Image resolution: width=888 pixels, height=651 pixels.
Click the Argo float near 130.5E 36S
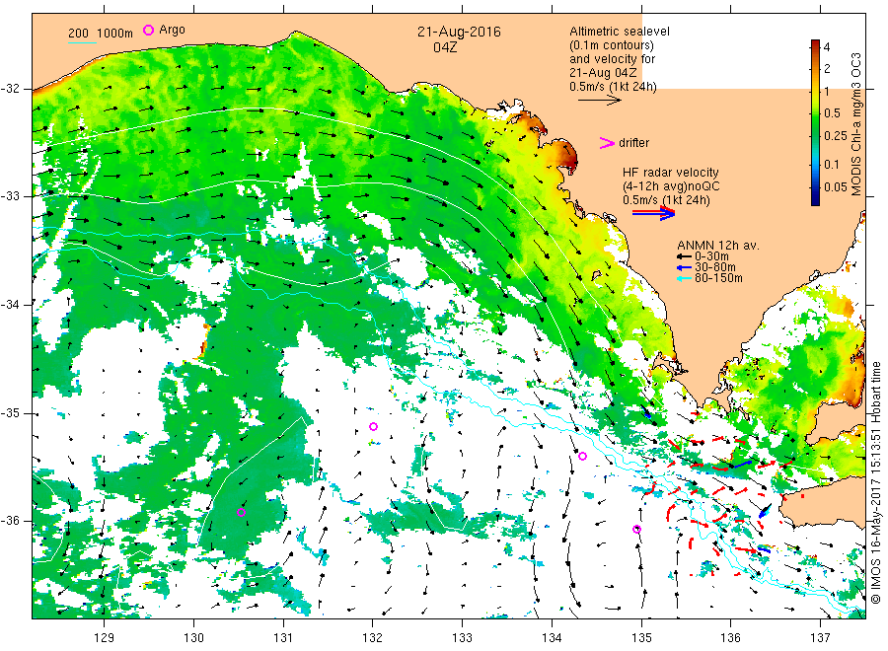241,512
